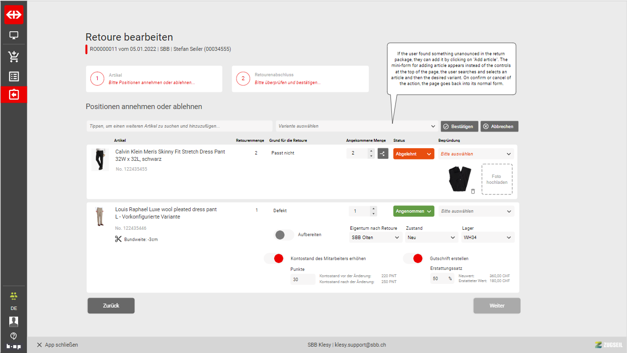Open the order list sidebar icon
Screen dimensions: 627x353
tap(14, 77)
